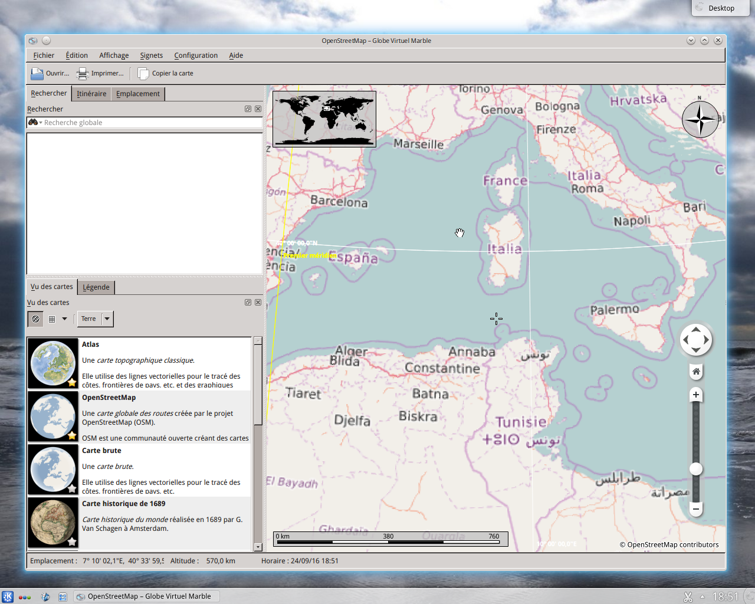Click the map scale bar
The image size is (755, 604).
(x=390, y=539)
